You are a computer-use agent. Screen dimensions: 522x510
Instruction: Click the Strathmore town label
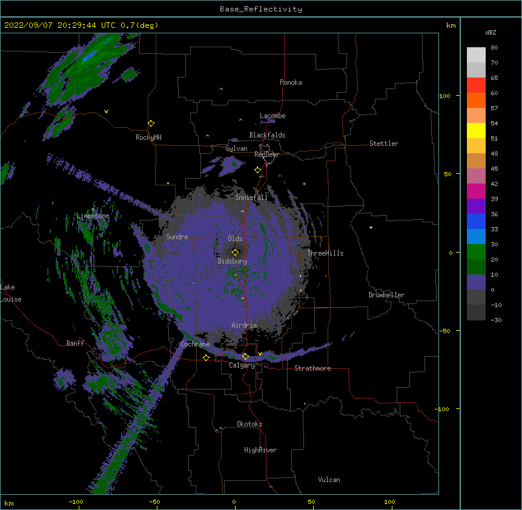[x=312, y=368]
